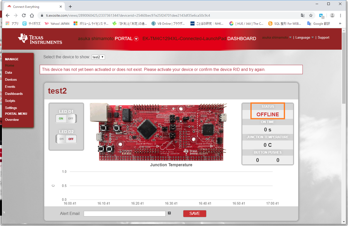
Task: Open the Chrome three-dot menu
Action: pyautogui.click(x=340, y=16)
